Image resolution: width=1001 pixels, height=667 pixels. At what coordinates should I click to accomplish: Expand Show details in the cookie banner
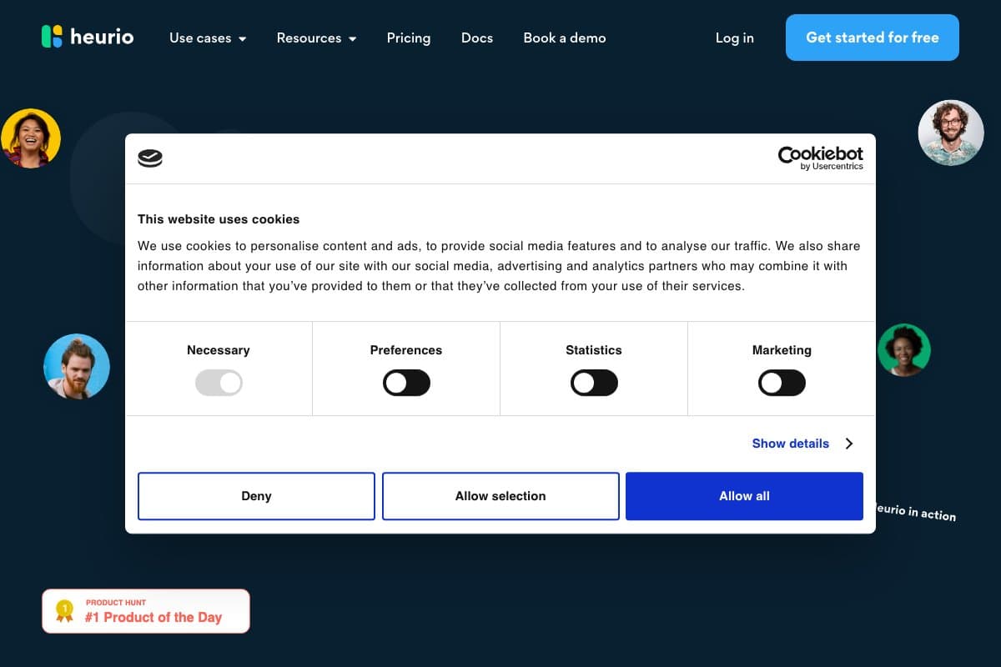pos(790,443)
